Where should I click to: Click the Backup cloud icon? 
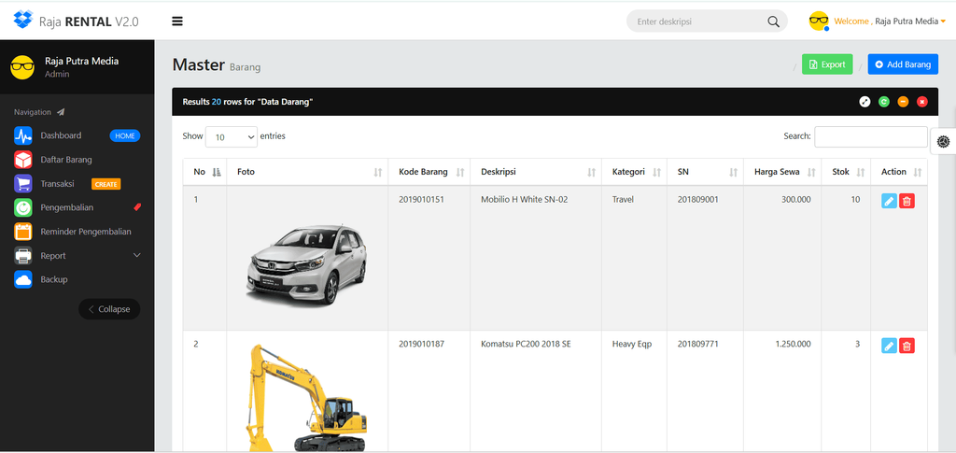pos(23,279)
